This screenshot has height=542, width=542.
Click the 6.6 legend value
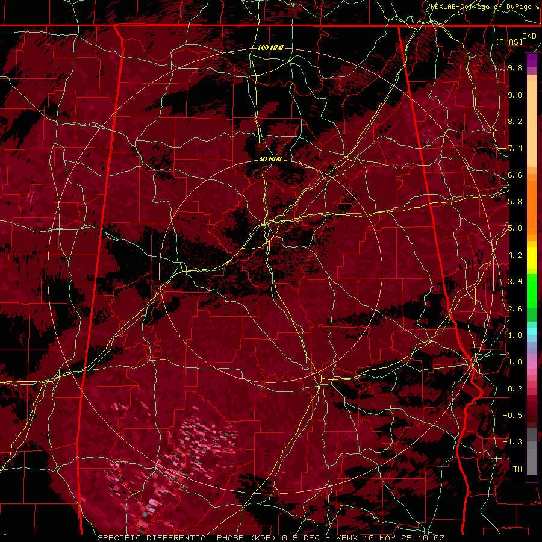click(515, 175)
